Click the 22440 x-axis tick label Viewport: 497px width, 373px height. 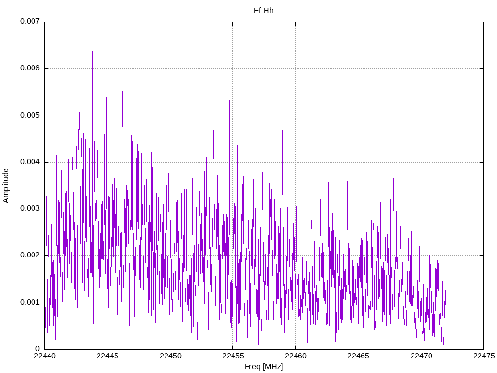click(x=45, y=356)
